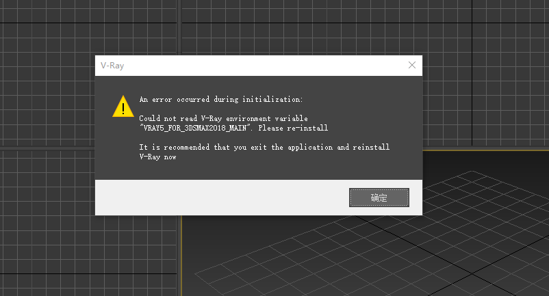This screenshot has width=549, height=296.
Task: Click the yellow warning triangle icon
Action: (x=123, y=106)
